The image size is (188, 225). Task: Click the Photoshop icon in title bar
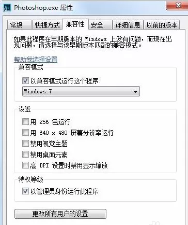7,8
